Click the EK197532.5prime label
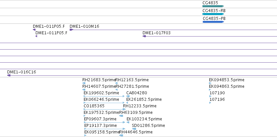Viewport: 277px width, 137px height. [x=102, y=113]
